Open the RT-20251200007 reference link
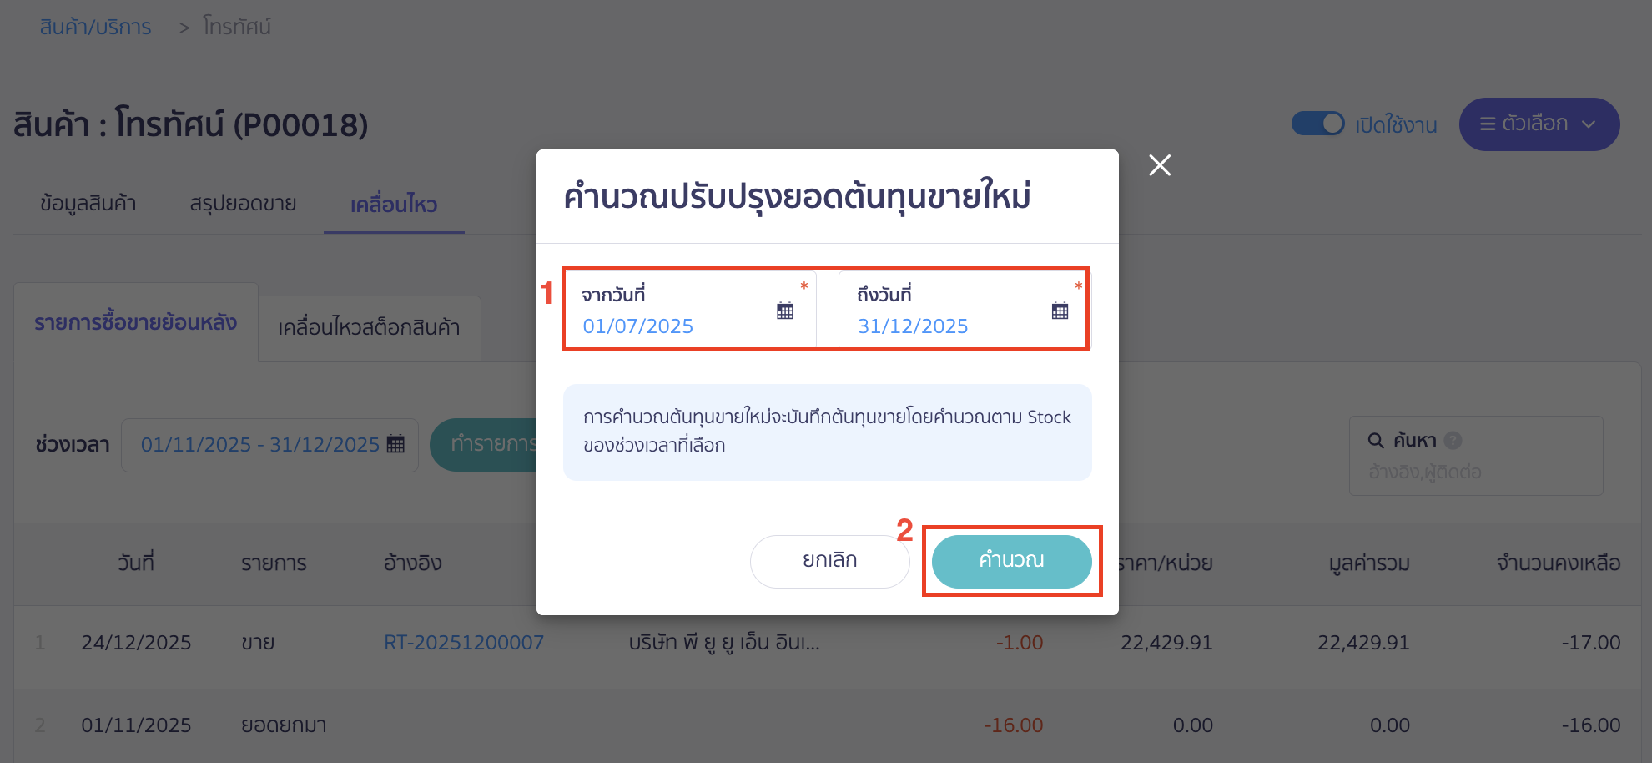1652x763 pixels. click(464, 642)
